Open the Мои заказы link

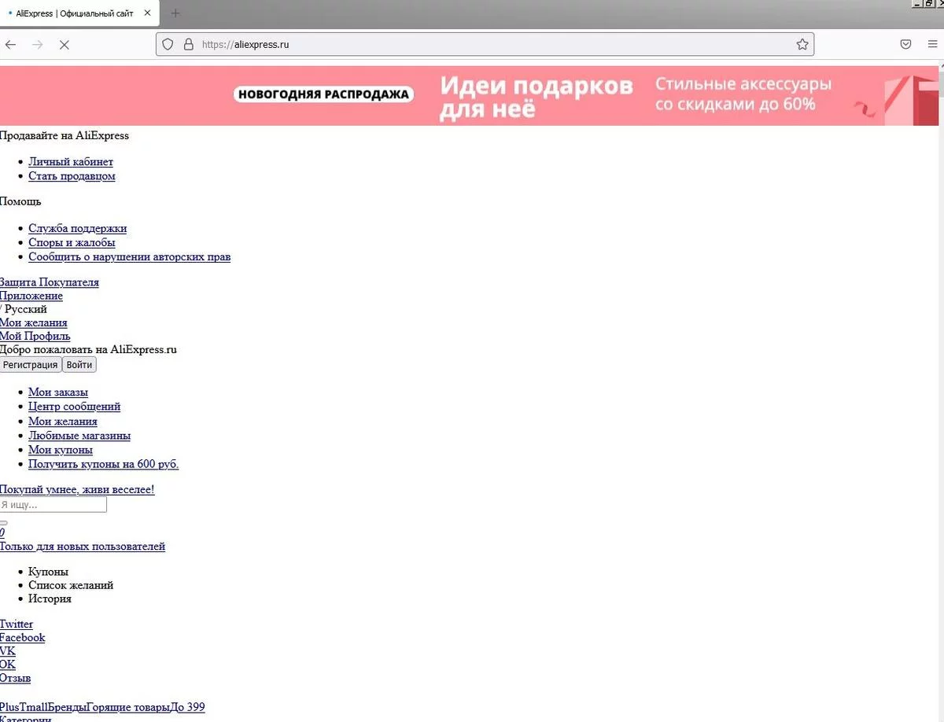(58, 392)
